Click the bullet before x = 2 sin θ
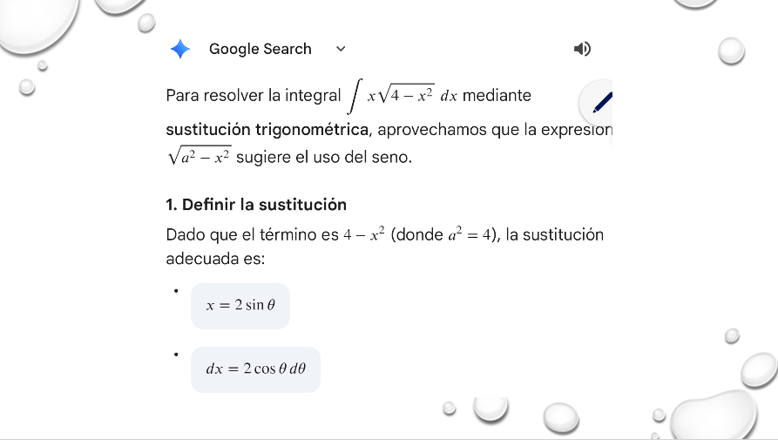778x440 pixels. tap(175, 291)
